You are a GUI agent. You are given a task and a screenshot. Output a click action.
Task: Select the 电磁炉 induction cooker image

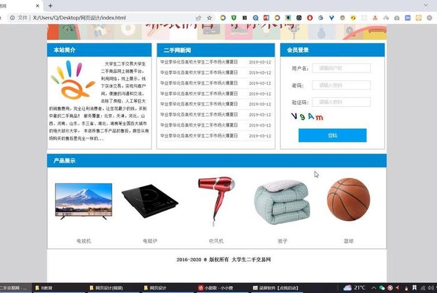(x=150, y=201)
